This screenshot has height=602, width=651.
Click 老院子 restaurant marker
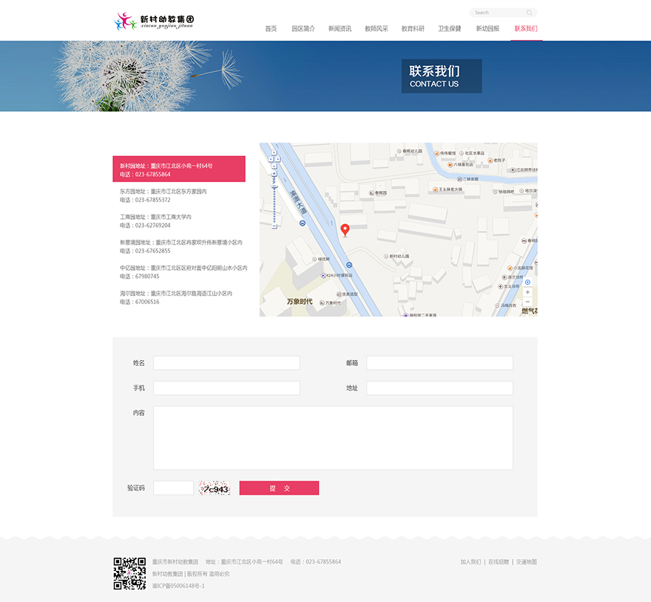click(490, 160)
